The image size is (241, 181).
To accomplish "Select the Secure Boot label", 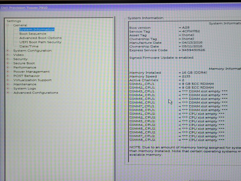I will pos(24,63).
